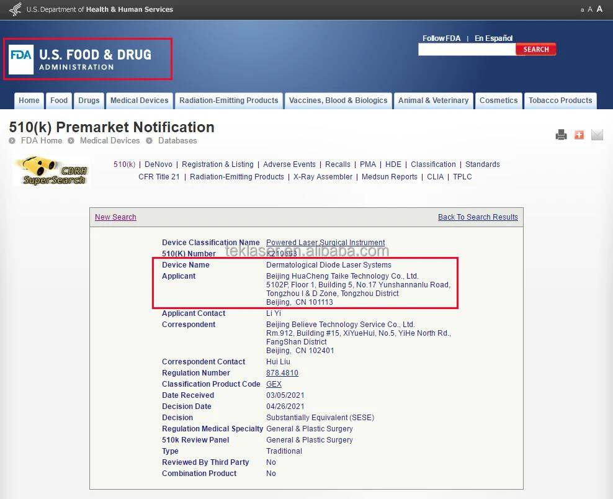
Task: Open Standards database link
Action: (483, 164)
